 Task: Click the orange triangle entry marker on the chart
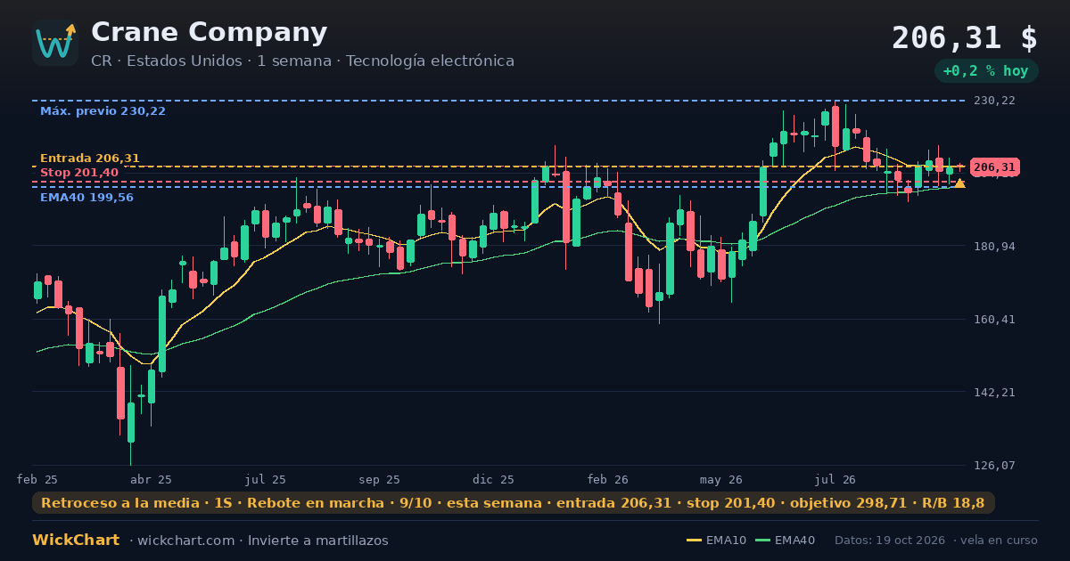[x=959, y=183]
